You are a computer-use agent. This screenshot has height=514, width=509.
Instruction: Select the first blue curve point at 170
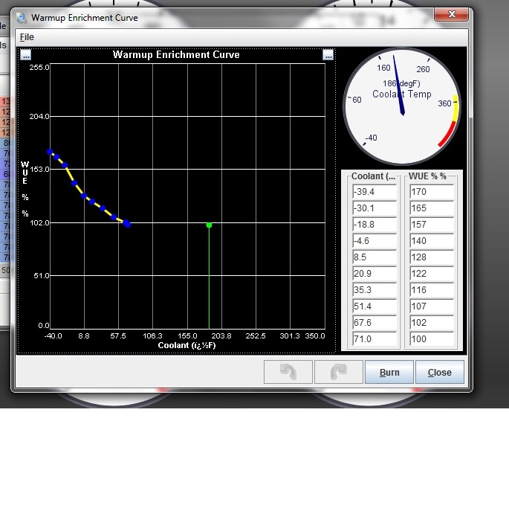point(50,152)
